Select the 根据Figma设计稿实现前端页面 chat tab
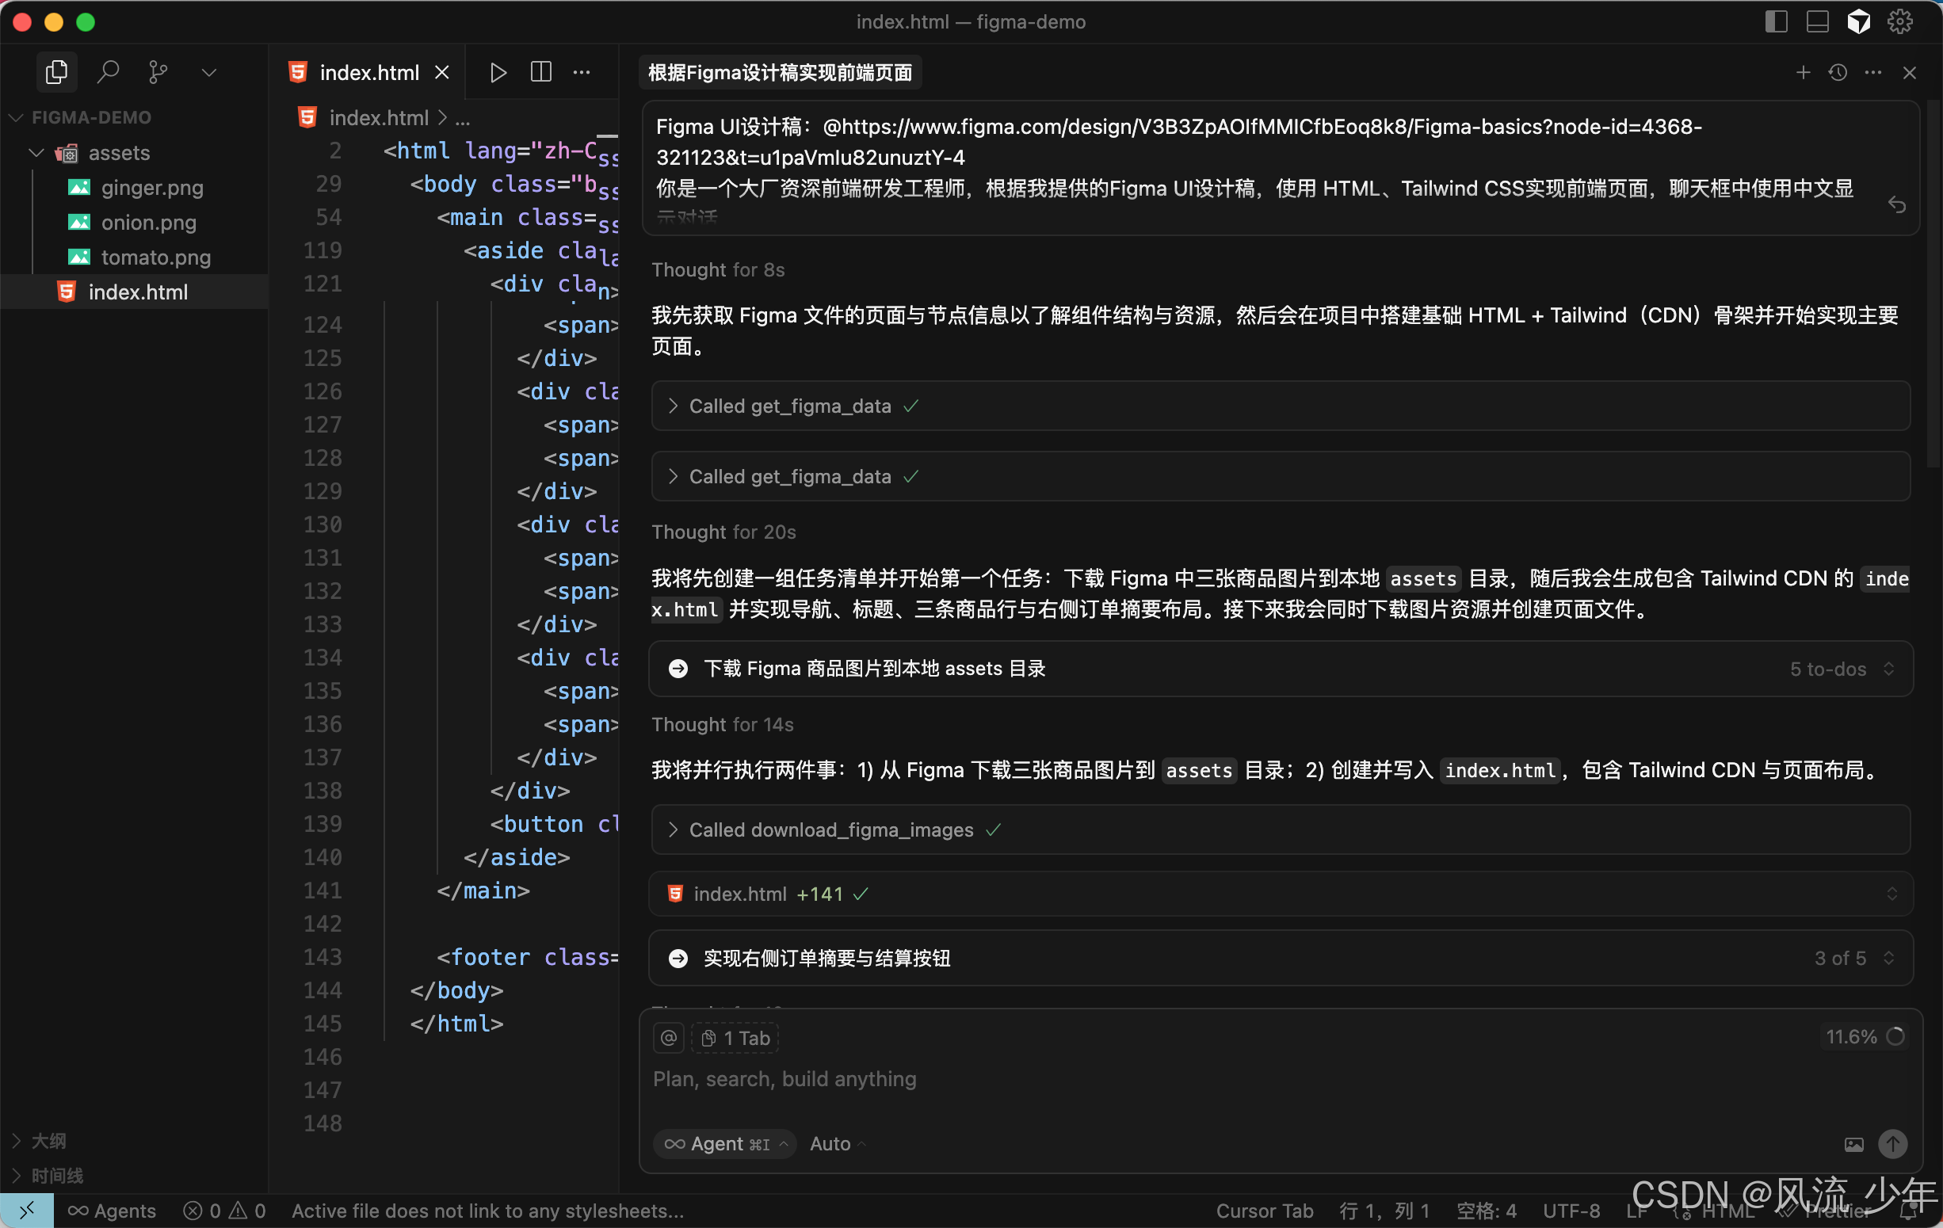1943x1228 pixels. click(x=781, y=73)
